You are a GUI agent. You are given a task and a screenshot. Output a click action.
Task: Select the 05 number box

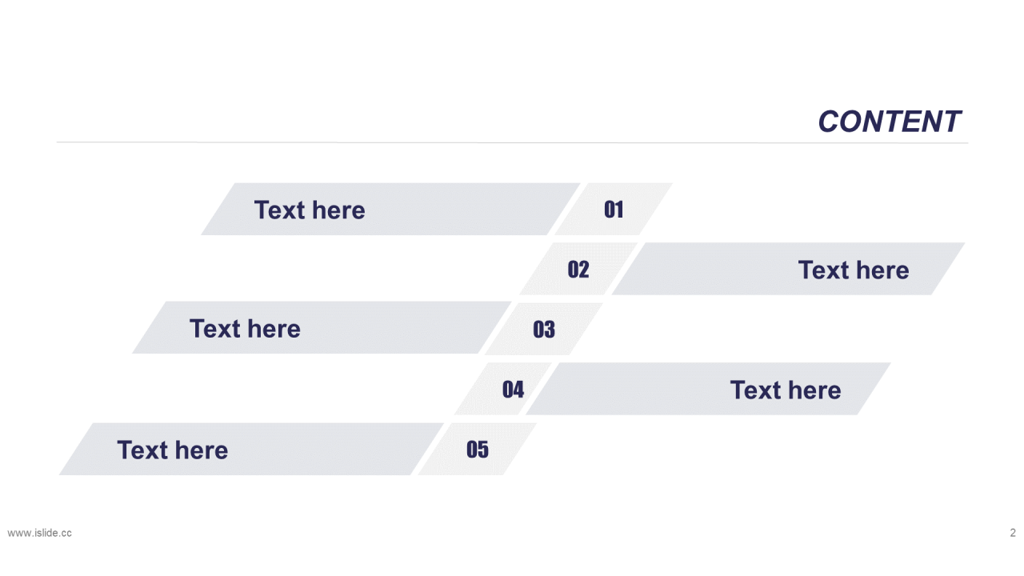[x=478, y=449]
